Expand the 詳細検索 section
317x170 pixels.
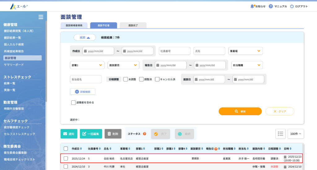pos(83,92)
